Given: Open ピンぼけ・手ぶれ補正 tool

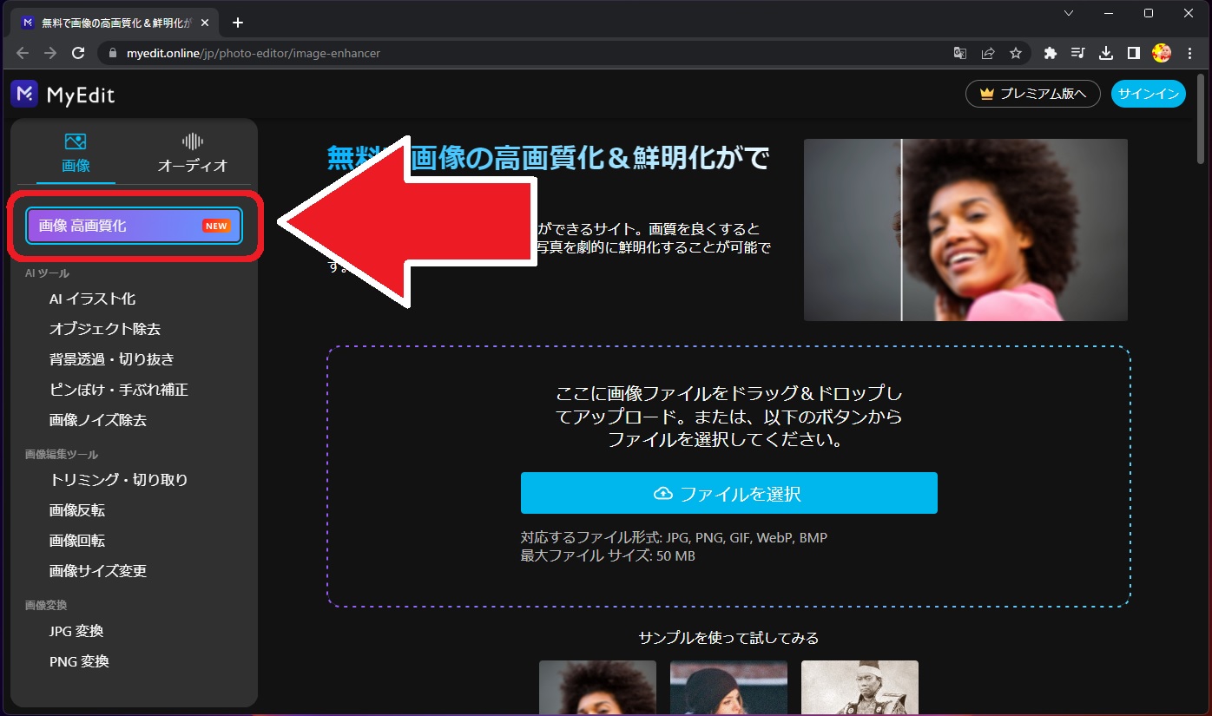Looking at the screenshot, I should click(119, 390).
